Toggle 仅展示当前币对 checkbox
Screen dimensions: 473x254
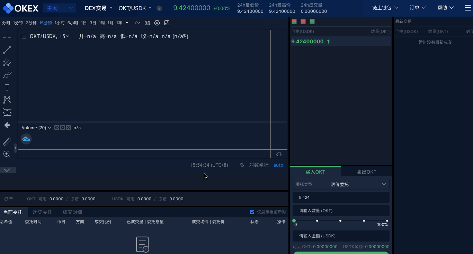pyautogui.click(x=252, y=212)
